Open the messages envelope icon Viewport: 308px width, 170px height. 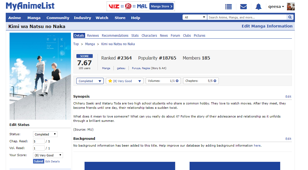tap(243, 7)
